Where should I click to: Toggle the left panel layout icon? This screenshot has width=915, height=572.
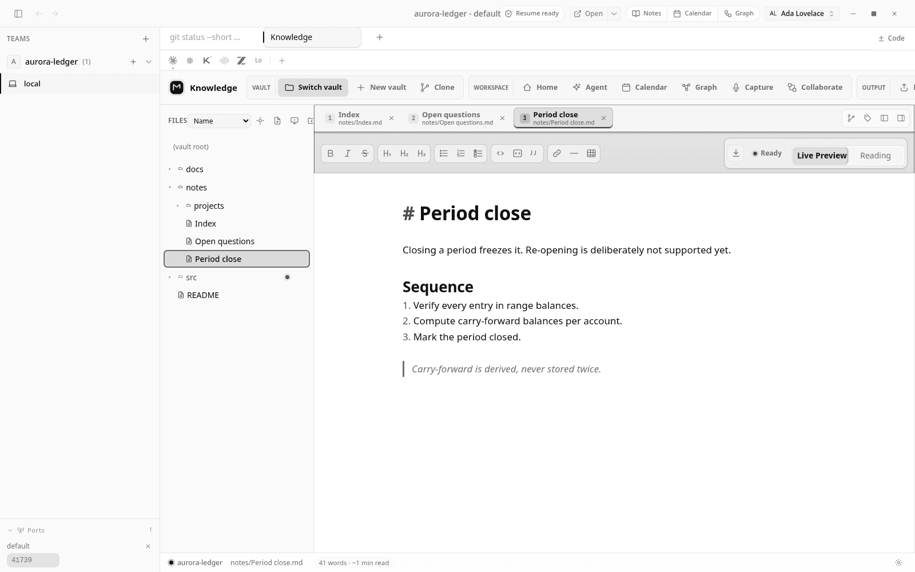(x=884, y=118)
